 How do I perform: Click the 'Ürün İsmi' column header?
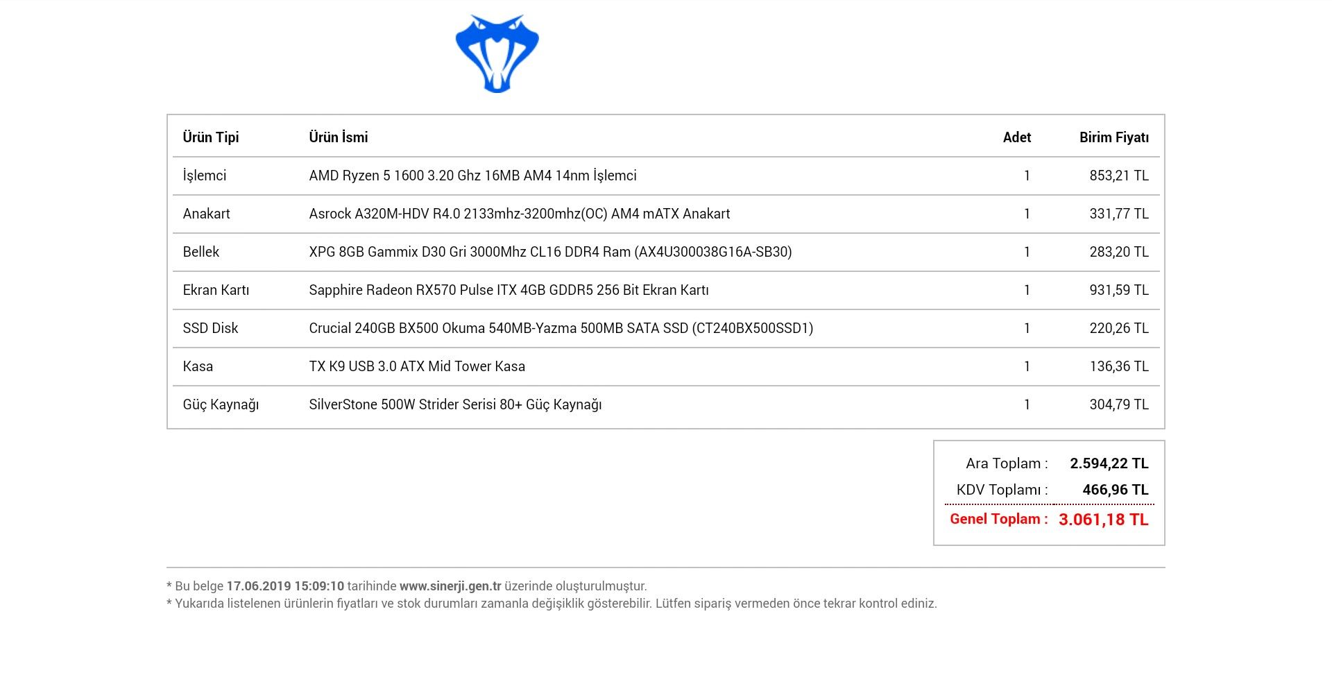[339, 137]
